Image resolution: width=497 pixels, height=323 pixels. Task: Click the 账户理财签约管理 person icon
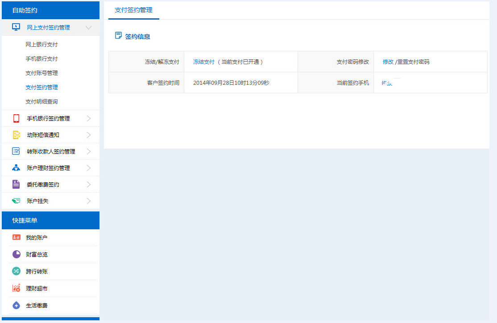[16, 168]
